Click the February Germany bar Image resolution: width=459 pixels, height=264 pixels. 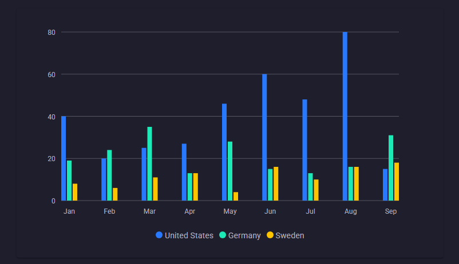[109, 175]
